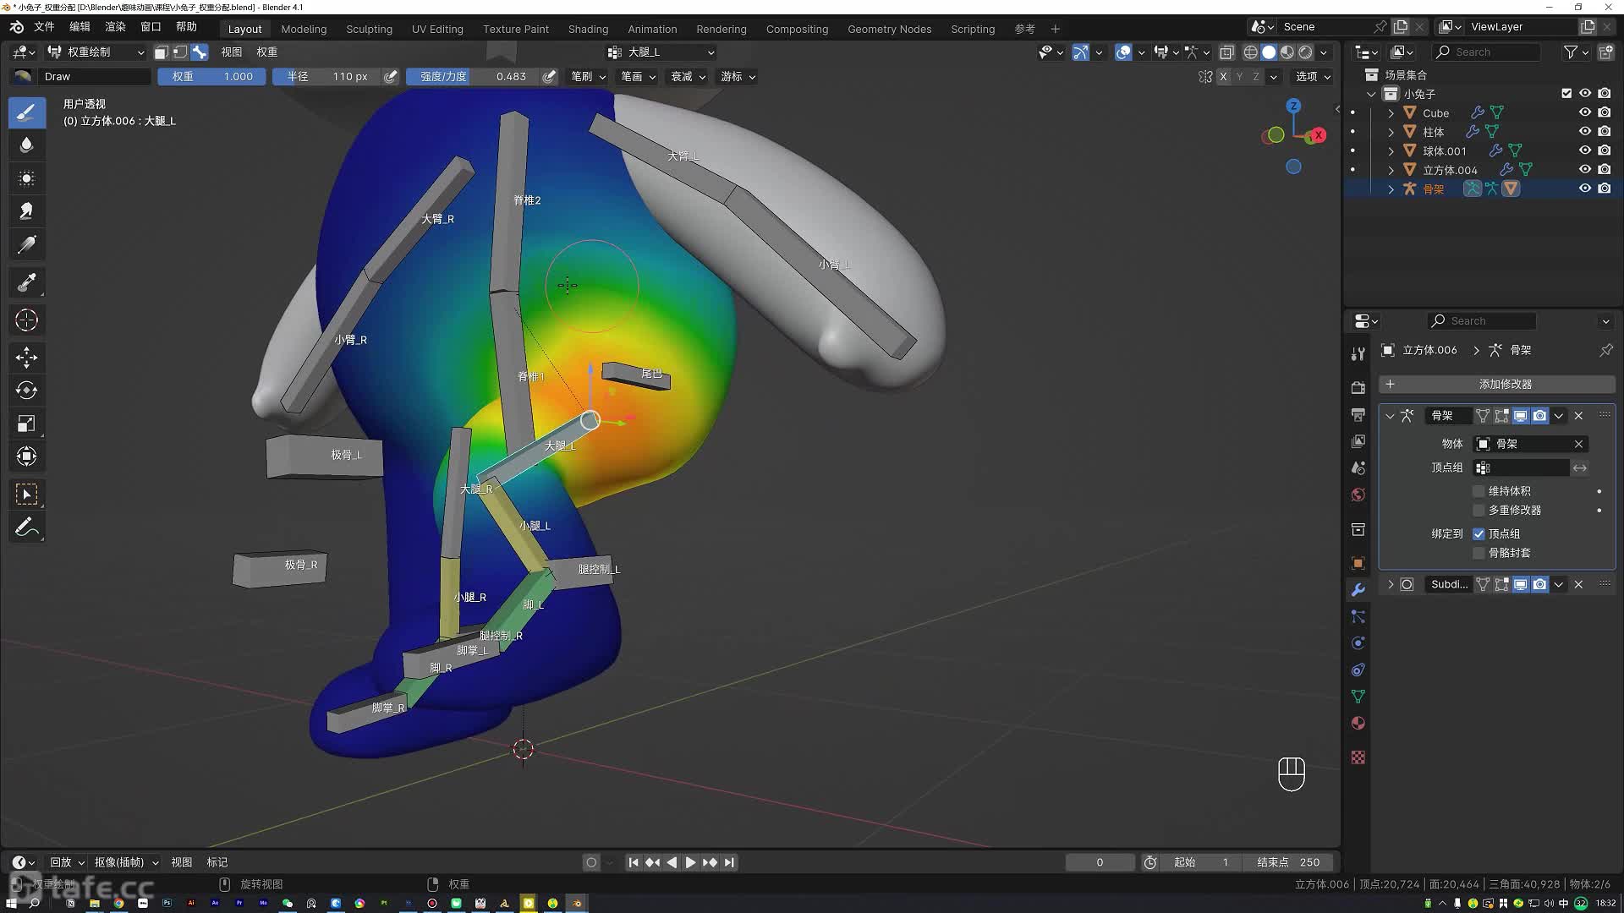Screen dimensions: 1624x913
Task: Expand the Subdivision modifier panel
Action: (x=1390, y=584)
